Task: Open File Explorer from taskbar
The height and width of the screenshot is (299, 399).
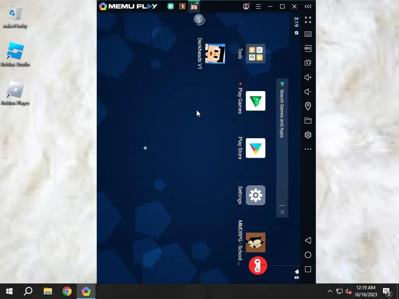Action: pyautogui.click(x=48, y=291)
